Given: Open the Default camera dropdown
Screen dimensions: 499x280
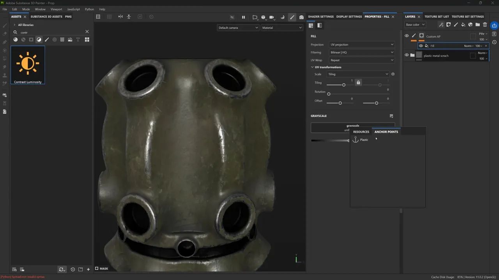Looking at the screenshot, I should point(238,28).
